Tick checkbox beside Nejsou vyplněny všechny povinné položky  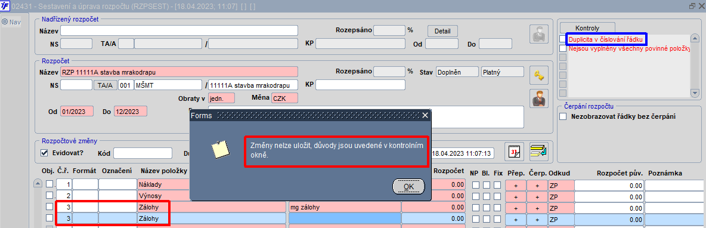tap(563, 48)
